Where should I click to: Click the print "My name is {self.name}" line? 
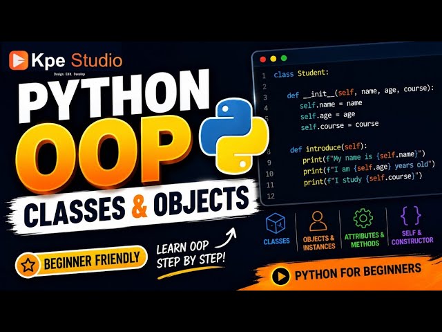(x=364, y=157)
